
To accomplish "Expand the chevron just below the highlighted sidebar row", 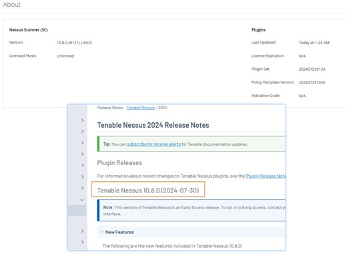I will [x=83, y=231].
